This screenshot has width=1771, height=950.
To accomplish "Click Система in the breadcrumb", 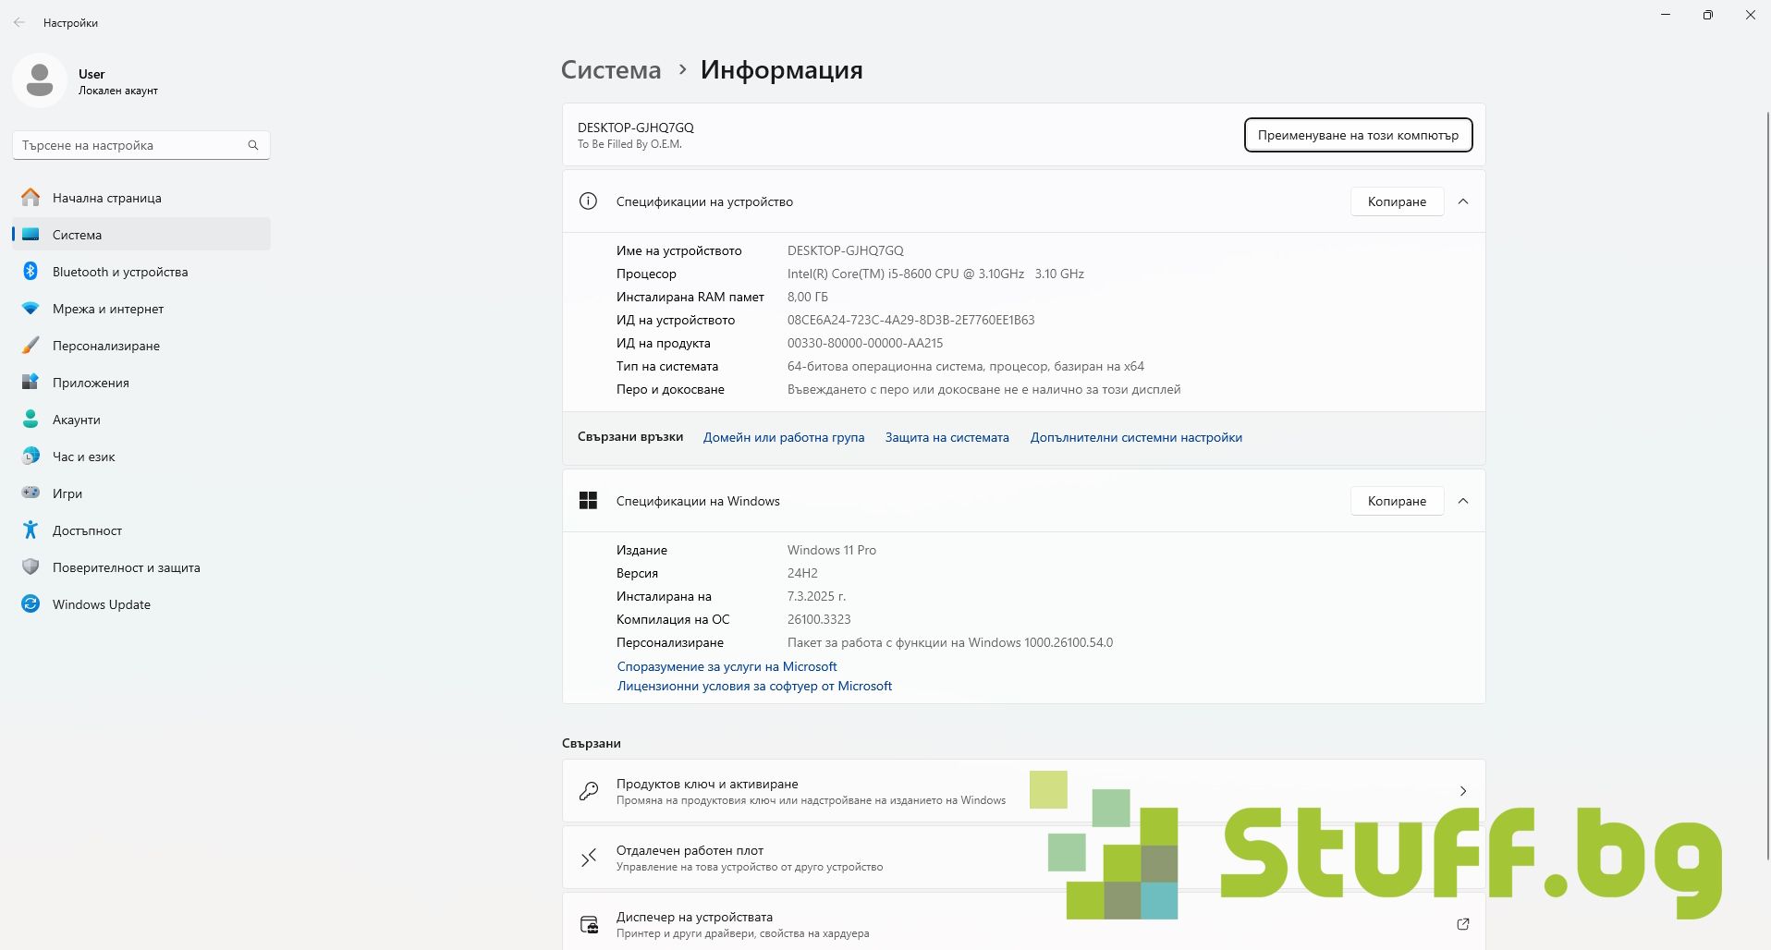I will [x=611, y=69].
